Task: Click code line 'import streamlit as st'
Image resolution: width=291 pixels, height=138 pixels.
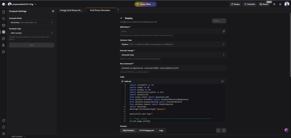Action: click(x=142, y=85)
